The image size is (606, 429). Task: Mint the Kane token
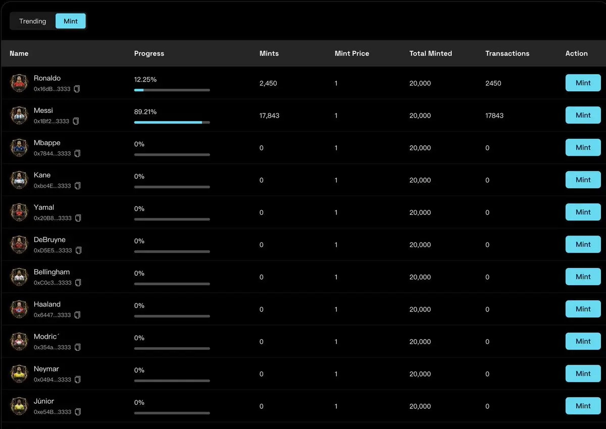[x=583, y=180]
